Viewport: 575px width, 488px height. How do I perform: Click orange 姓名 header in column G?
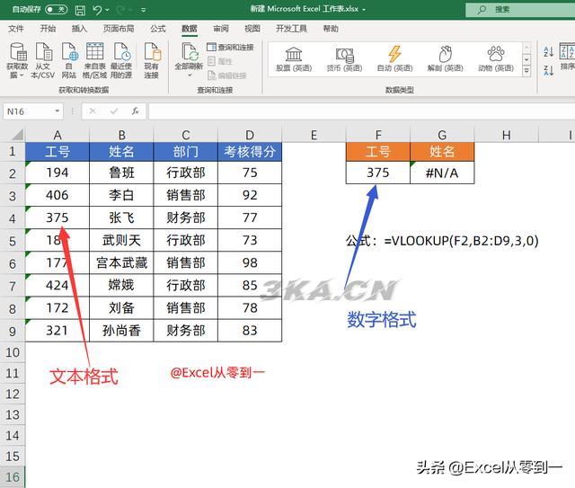tap(442, 152)
